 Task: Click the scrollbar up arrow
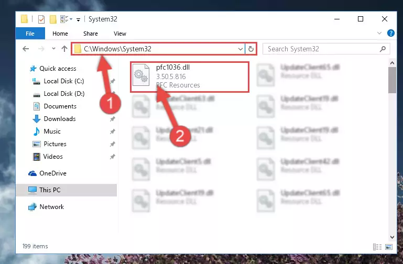392,63
